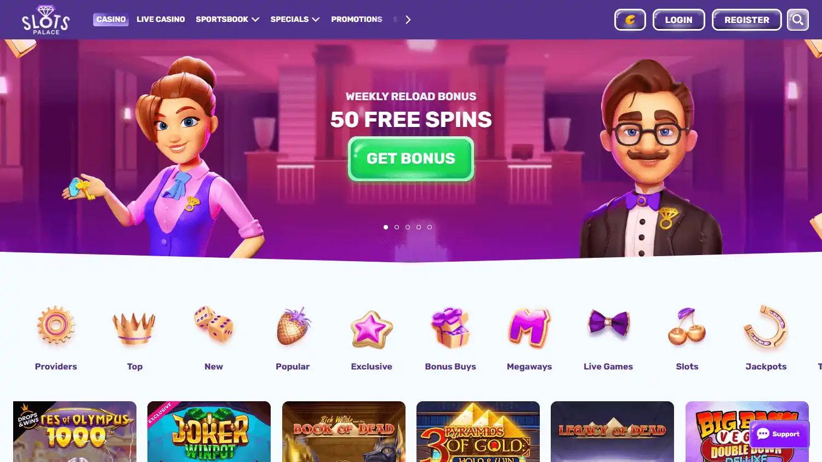Select the second banner slide dot

click(397, 227)
